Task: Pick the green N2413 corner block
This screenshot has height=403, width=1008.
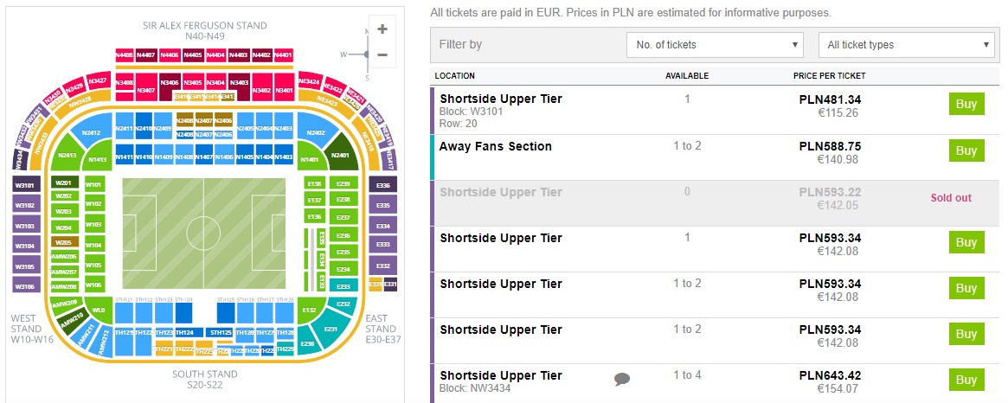Action: click(x=67, y=156)
